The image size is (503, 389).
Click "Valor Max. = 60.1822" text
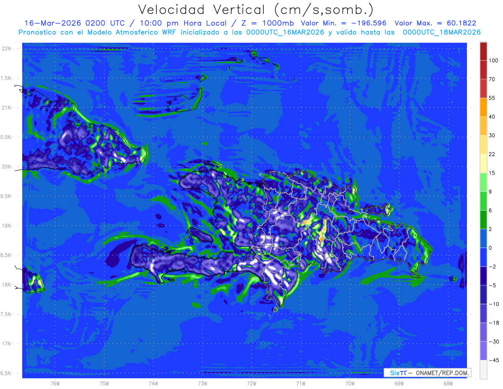(436, 23)
